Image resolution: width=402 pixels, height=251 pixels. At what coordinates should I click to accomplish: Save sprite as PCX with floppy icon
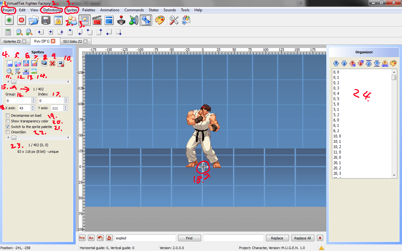coord(26,63)
